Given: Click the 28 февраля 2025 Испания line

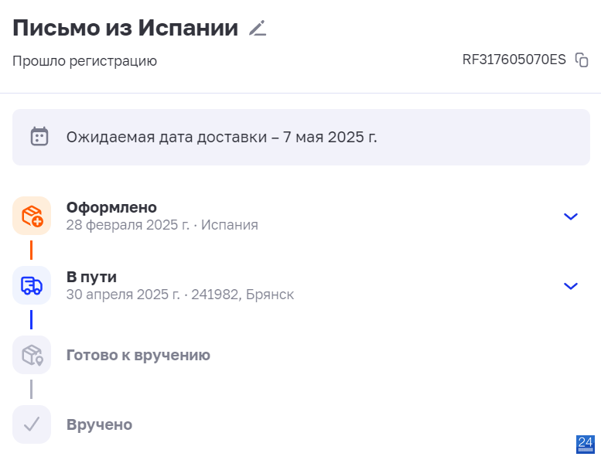Looking at the screenshot, I should point(162,225).
